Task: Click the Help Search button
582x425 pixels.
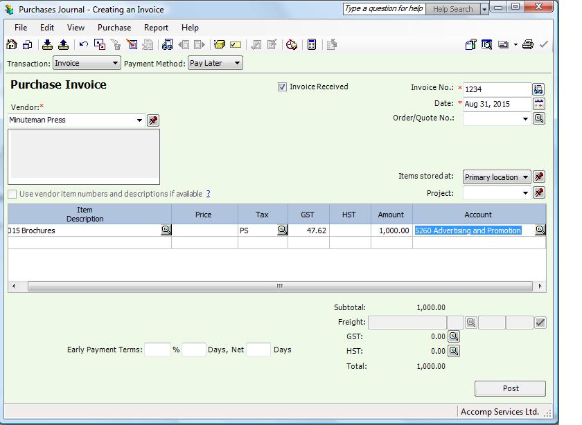Action: 453,9
